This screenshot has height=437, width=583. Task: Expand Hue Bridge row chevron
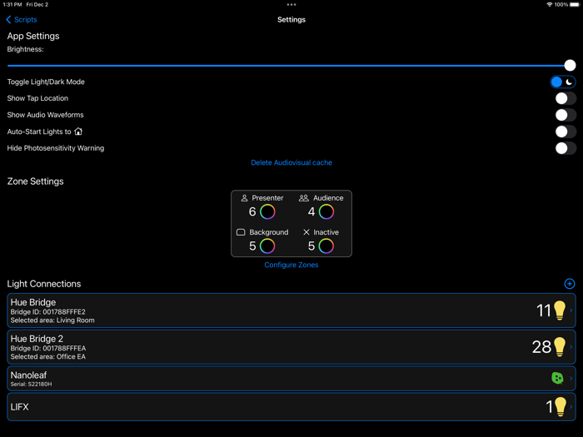tap(571, 310)
